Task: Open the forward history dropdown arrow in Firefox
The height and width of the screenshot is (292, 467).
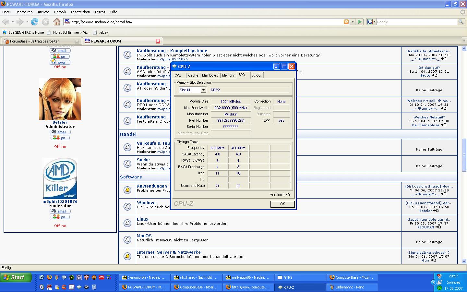Action: click(27, 22)
